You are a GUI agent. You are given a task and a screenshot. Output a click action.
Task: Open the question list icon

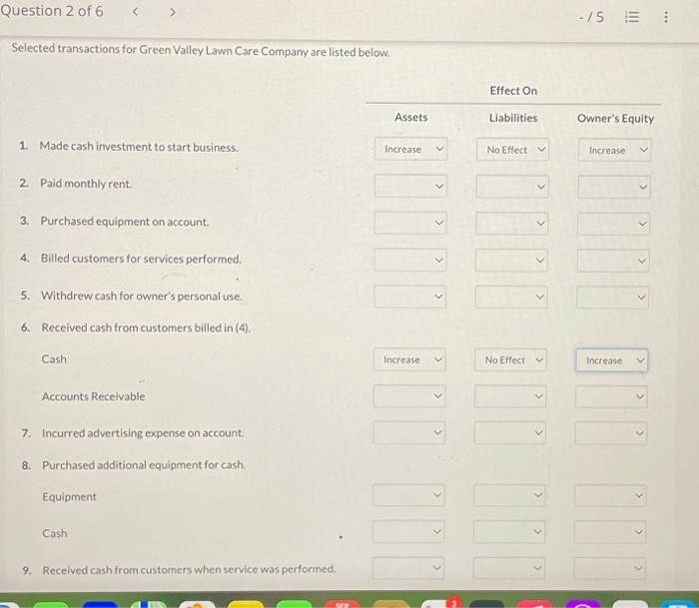pos(632,17)
